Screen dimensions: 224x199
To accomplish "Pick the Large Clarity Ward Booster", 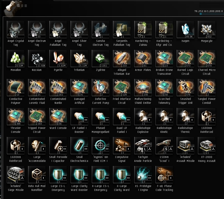I will [79, 175].
